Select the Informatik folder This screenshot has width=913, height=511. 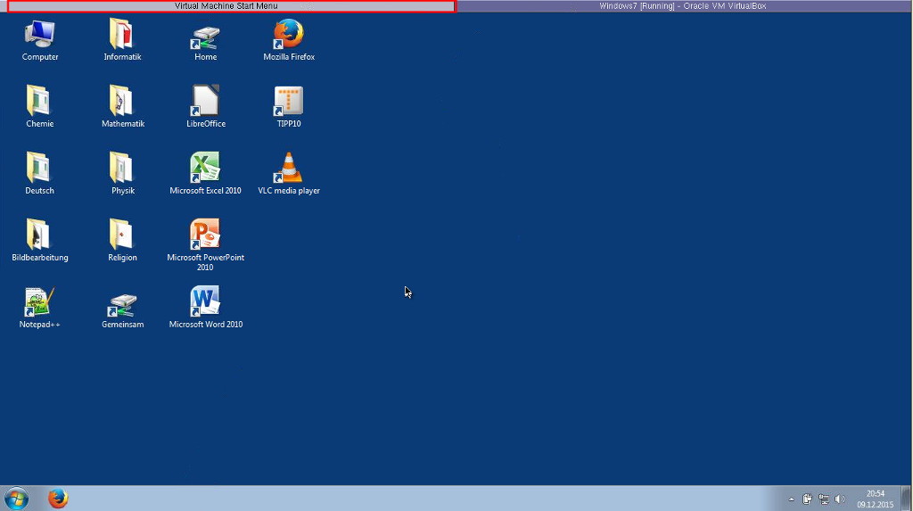pyautogui.click(x=122, y=36)
